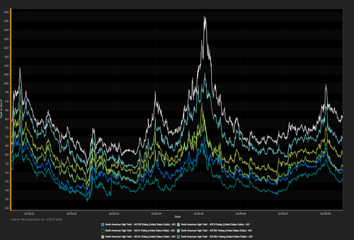Click the 5.0 y-axis tick label
Viewport: 354px width, 240px height.
pos(6,173)
